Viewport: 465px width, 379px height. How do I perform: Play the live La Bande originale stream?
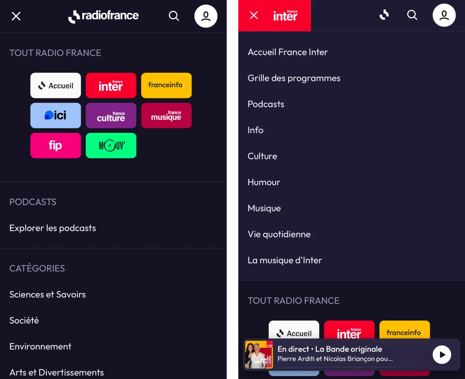(x=442, y=355)
